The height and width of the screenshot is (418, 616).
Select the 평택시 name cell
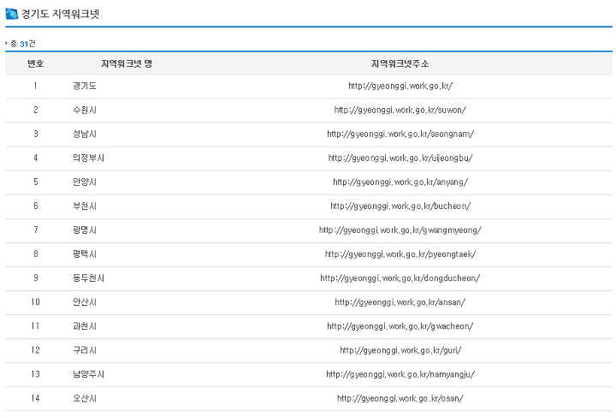85,254
